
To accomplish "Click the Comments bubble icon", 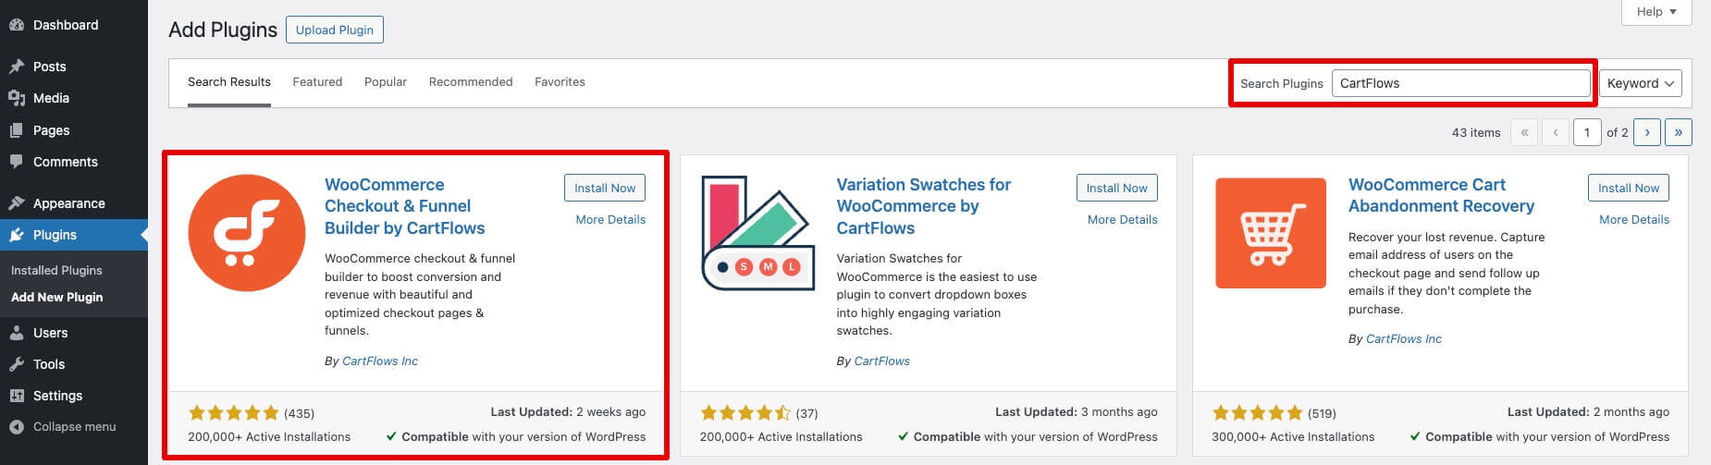I will tap(17, 162).
